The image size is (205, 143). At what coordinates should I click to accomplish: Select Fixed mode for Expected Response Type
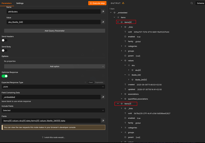(x=91, y=83)
